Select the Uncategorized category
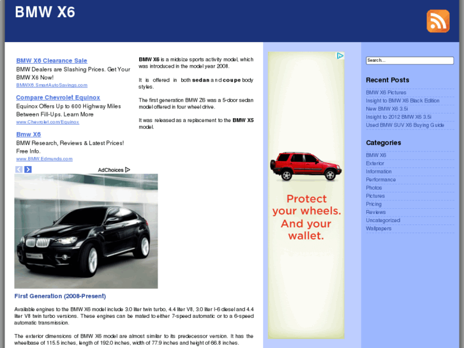 point(383,220)
